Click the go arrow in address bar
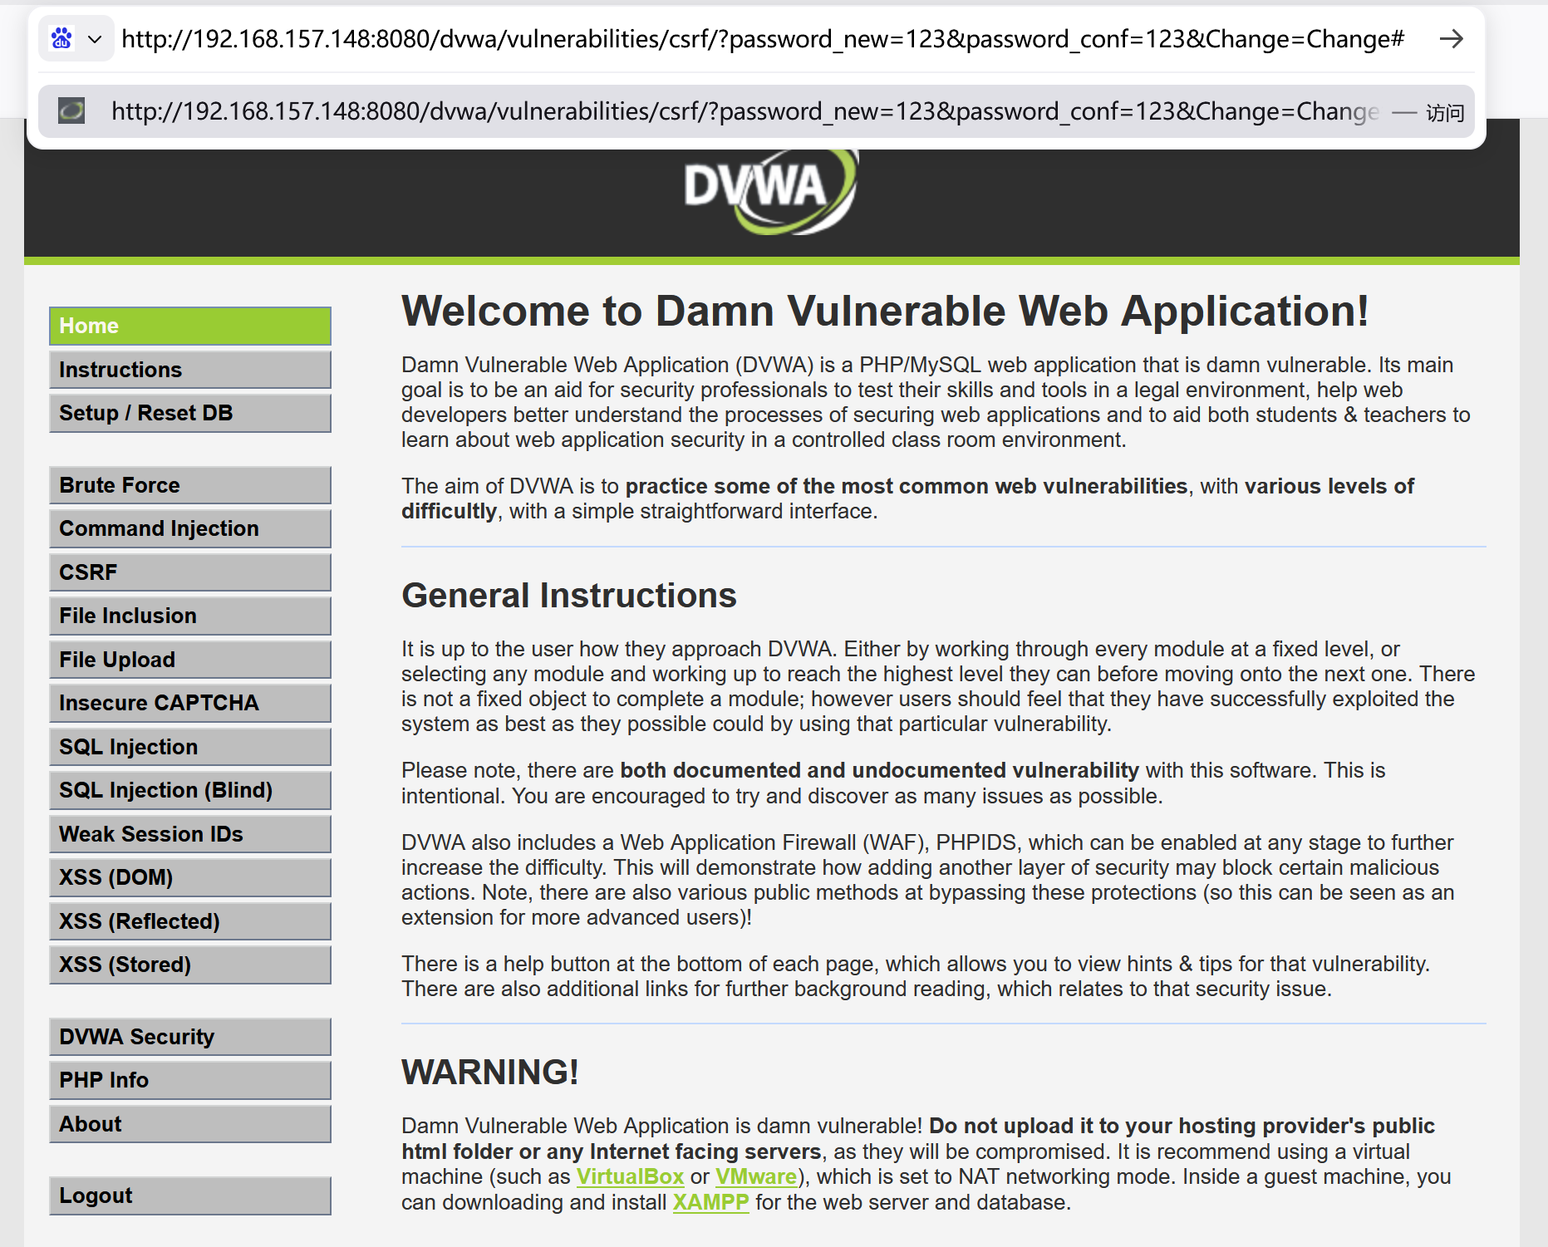This screenshot has height=1247, width=1548. (x=1451, y=39)
